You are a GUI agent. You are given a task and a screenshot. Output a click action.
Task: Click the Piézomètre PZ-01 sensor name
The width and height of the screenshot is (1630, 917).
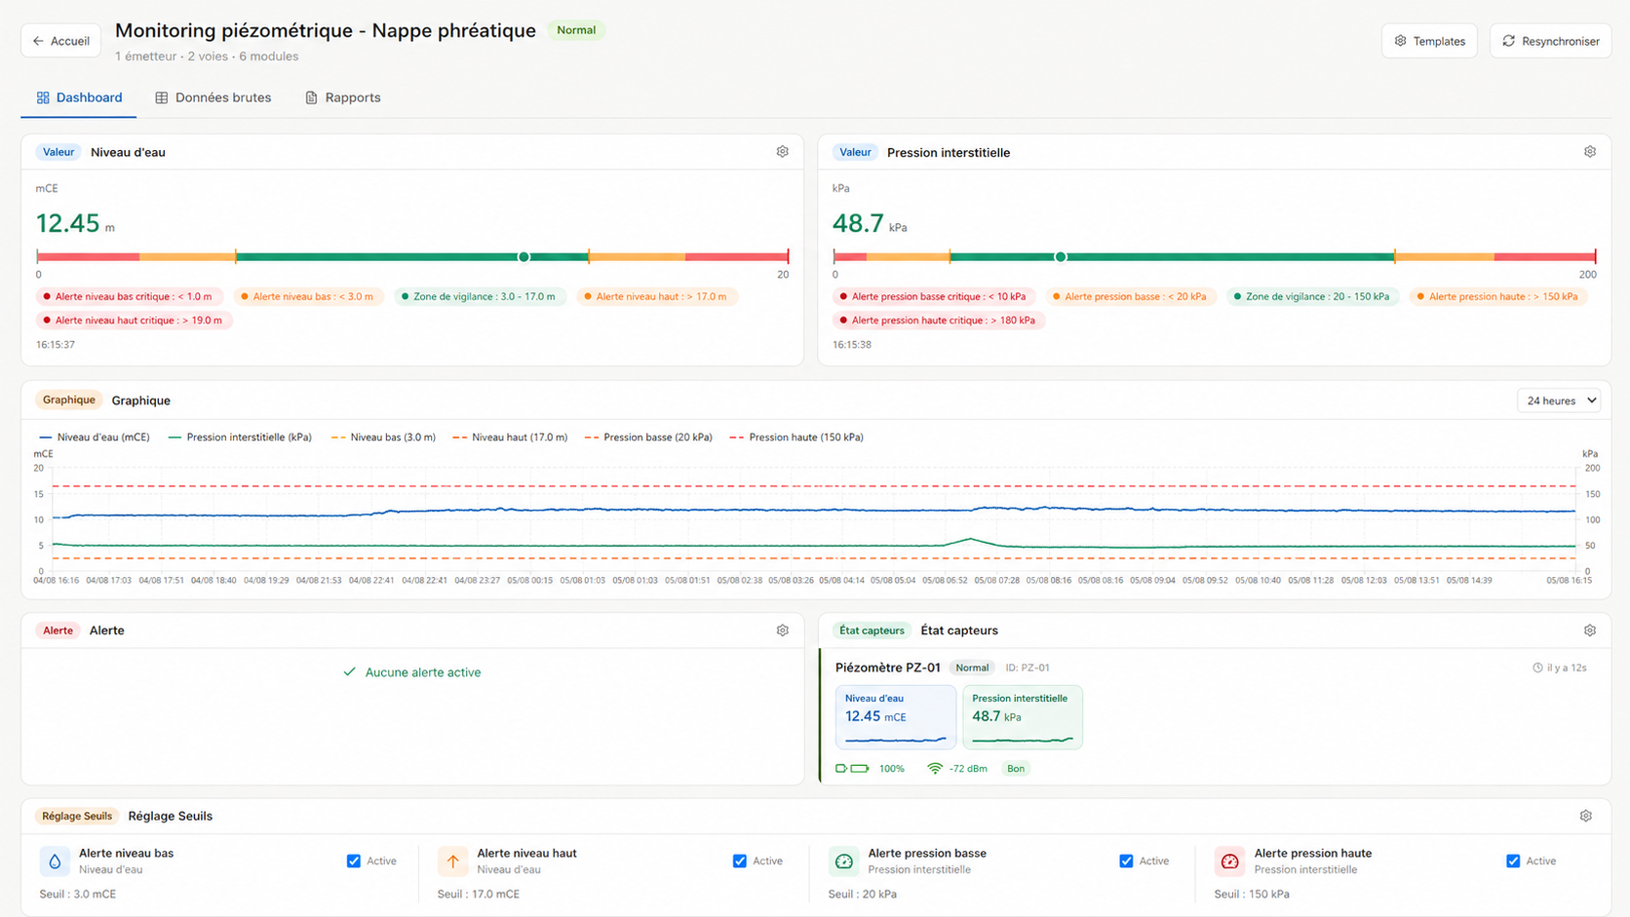(887, 668)
